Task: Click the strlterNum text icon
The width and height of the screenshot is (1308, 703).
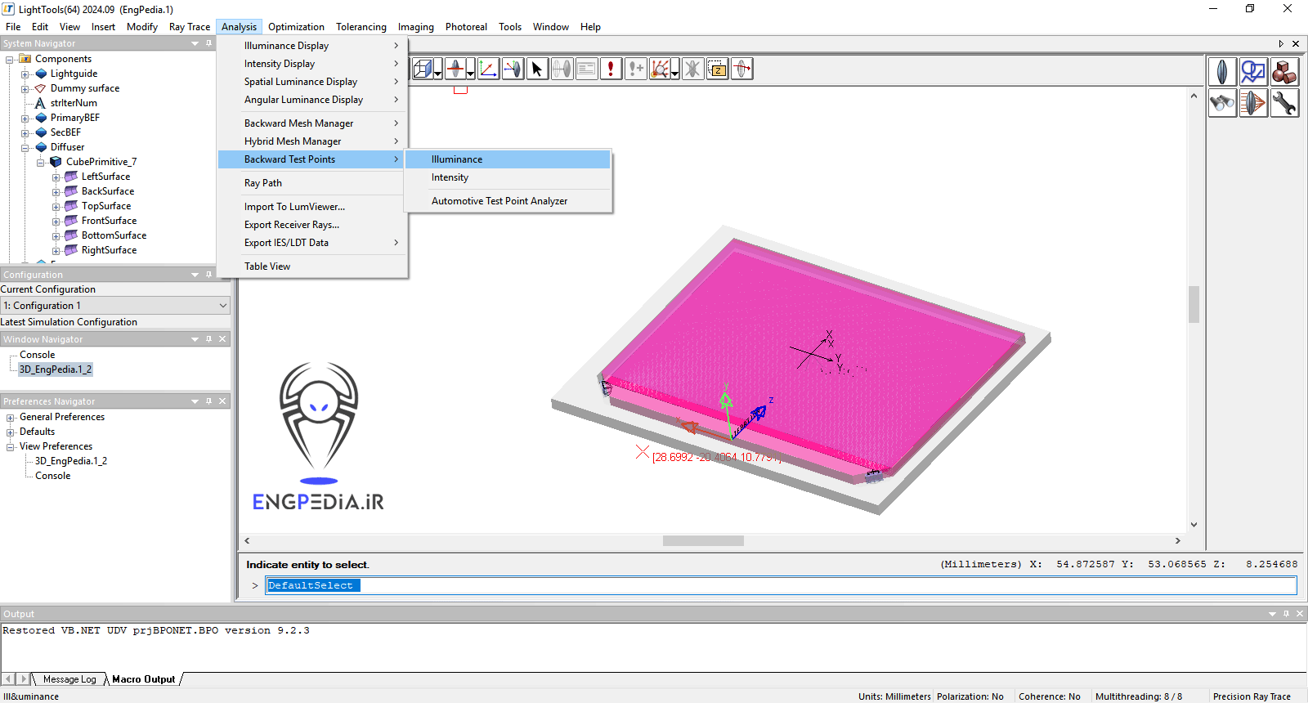Action: [x=40, y=103]
